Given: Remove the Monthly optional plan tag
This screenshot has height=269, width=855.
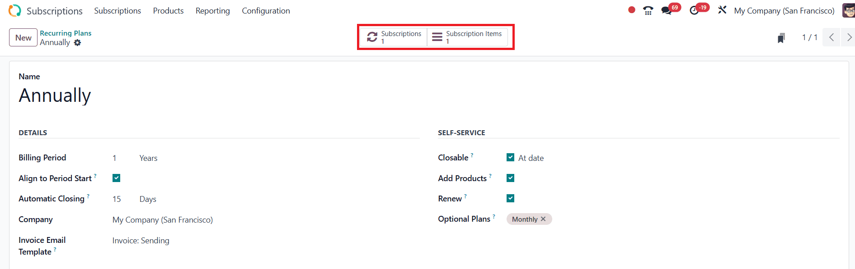Looking at the screenshot, I should coord(543,219).
